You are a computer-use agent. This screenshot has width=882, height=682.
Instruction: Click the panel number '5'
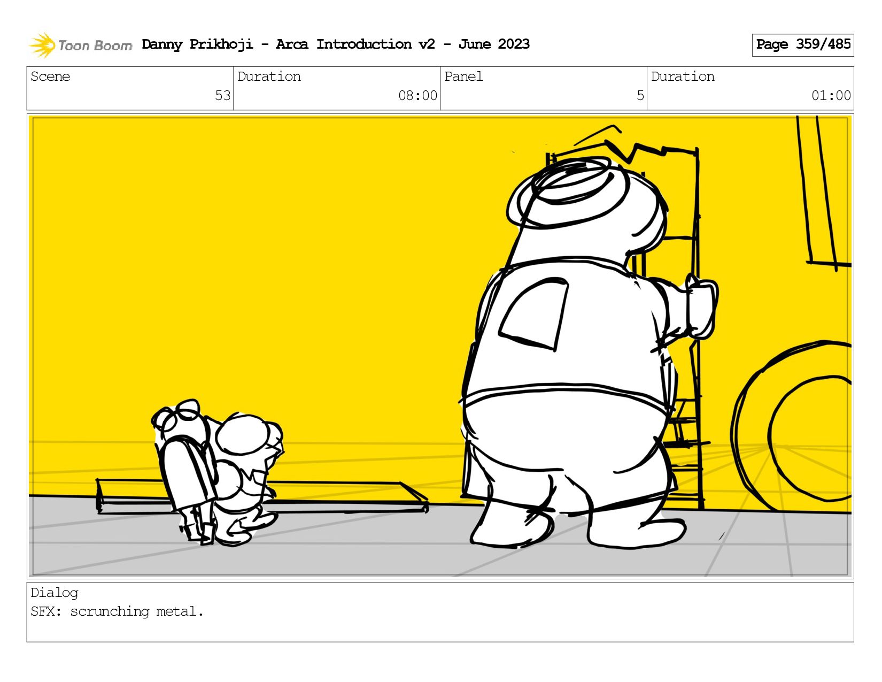tap(640, 96)
